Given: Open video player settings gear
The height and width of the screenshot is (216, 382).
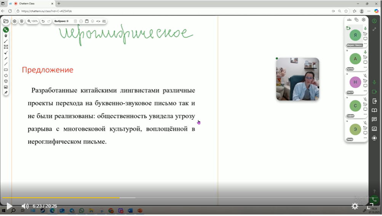Looking at the screenshot, I should coord(355,206).
